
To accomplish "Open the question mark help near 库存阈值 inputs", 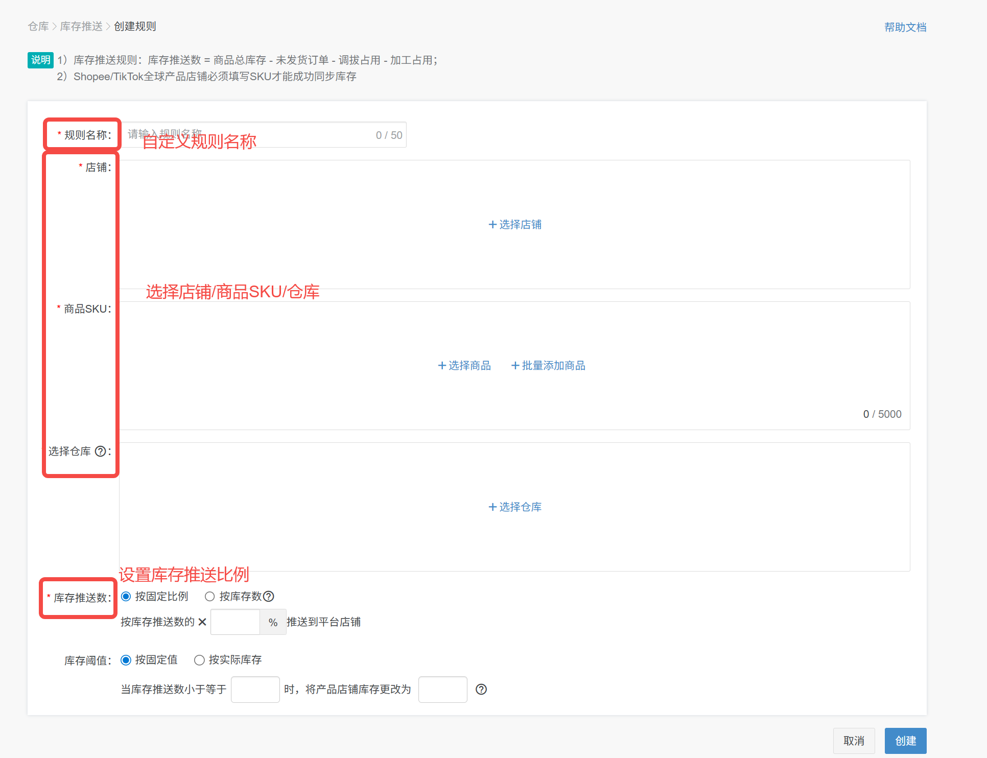I will coord(481,689).
